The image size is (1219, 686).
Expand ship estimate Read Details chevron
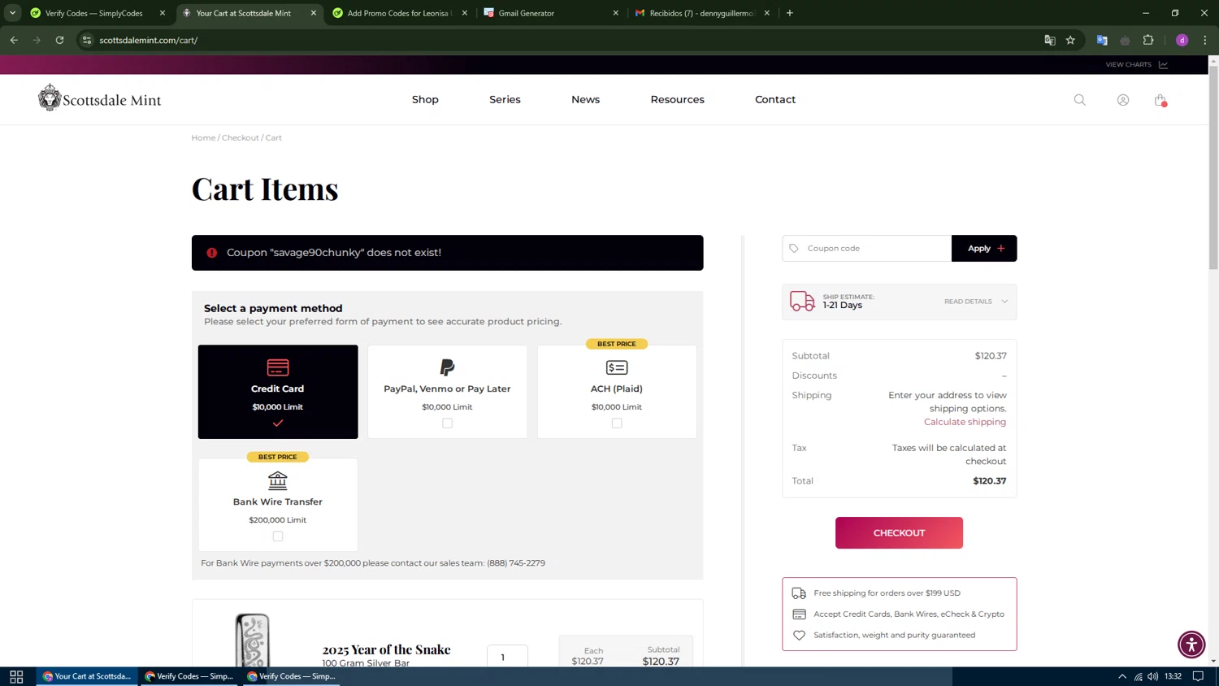pyautogui.click(x=1004, y=302)
